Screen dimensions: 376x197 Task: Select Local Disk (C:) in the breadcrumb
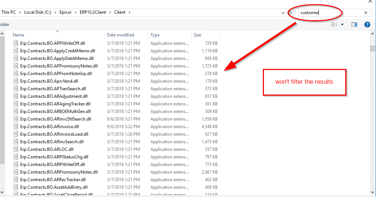[x=38, y=12]
